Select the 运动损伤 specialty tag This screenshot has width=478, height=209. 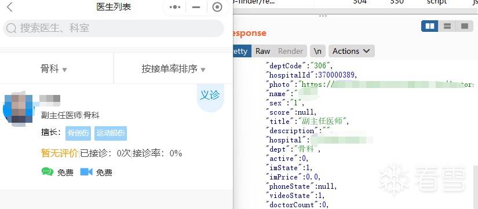point(111,133)
